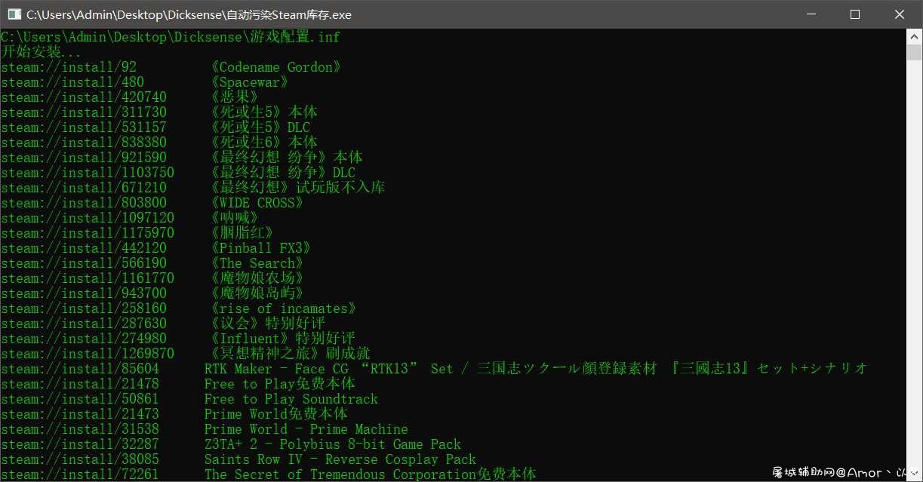
Task: Click the vertical scrollbar thumb
Action: pos(914,52)
